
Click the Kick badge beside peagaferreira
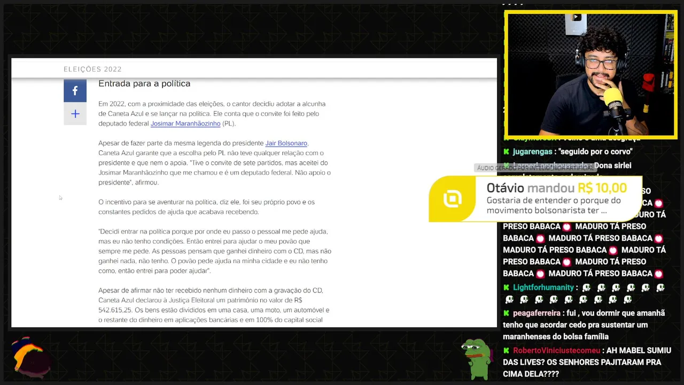[x=506, y=313]
